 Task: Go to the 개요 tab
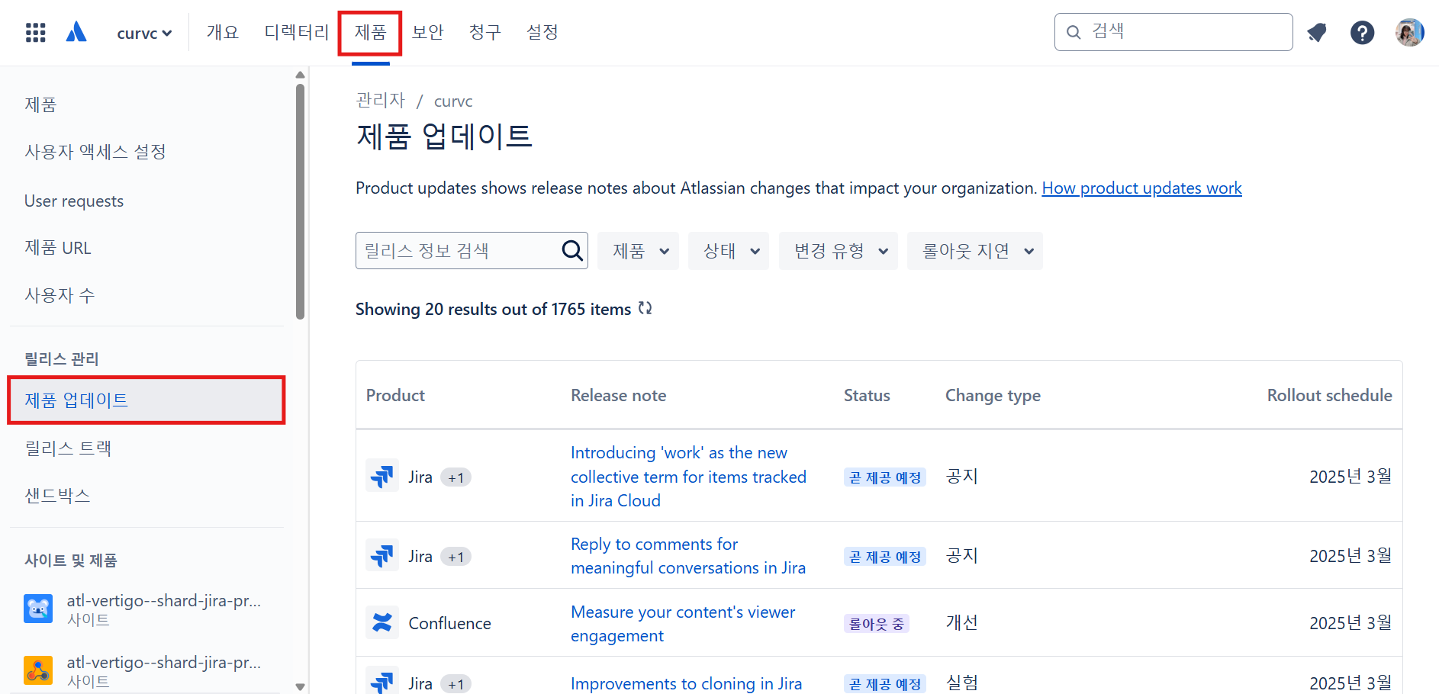(x=223, y=32)
